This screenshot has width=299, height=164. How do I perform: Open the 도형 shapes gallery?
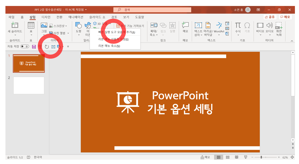click(78, 25)
